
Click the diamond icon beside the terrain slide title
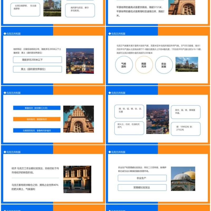pyautogui.click(x=5, y=33)
